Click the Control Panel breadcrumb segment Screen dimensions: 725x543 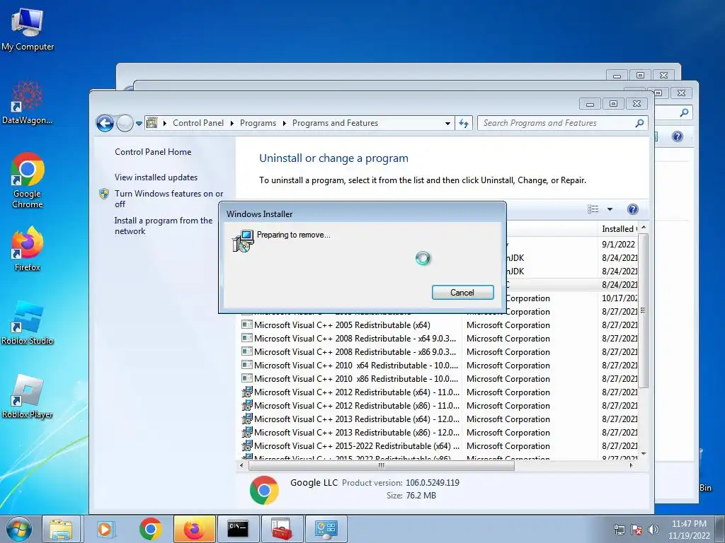point(198,123)
